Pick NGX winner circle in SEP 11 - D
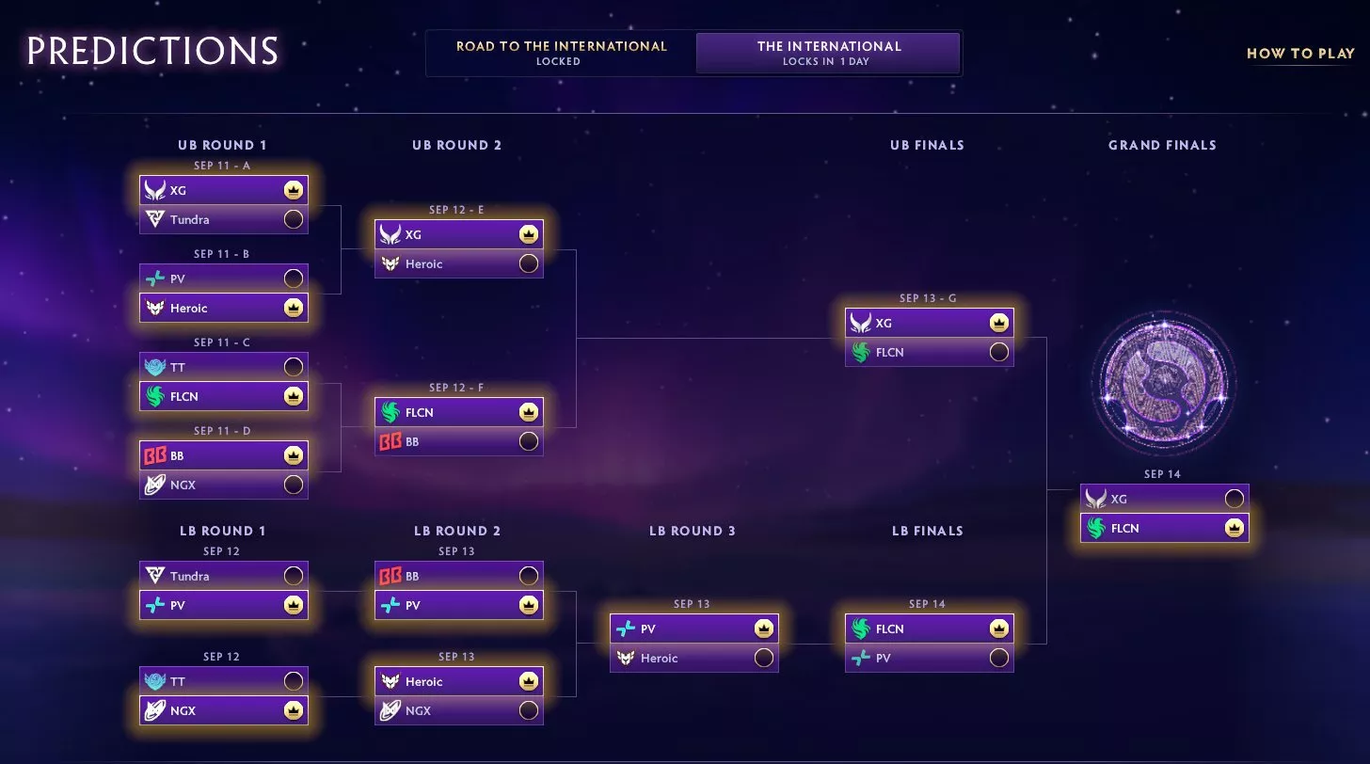This screenshot has width=1370, height=764. pyautogui.click(x=294, y=485)
